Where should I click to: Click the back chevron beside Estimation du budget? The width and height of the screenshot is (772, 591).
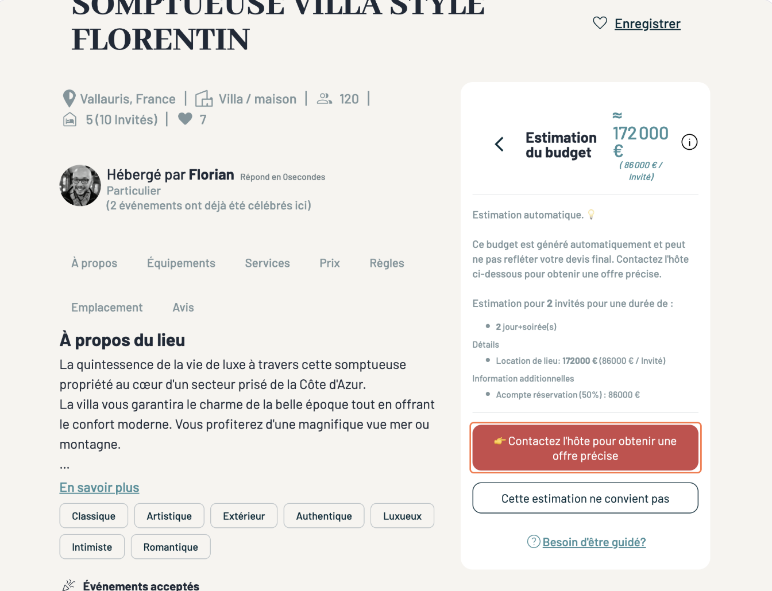(499, 144)
